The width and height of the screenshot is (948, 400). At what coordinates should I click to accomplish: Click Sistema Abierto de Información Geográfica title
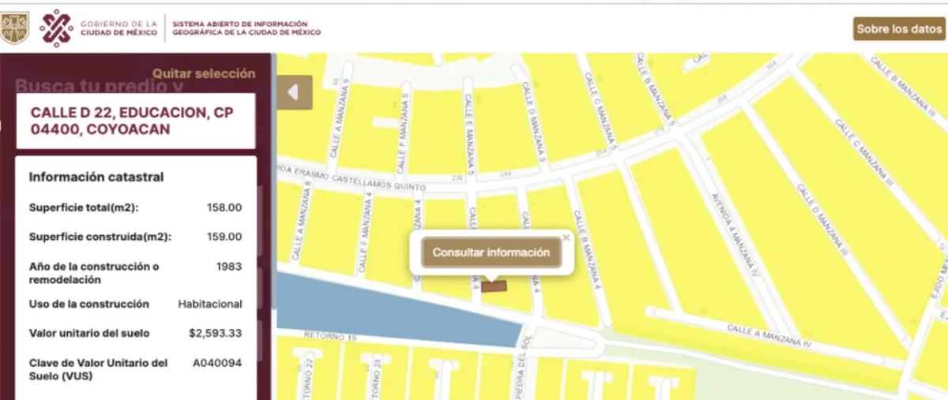click(246, 28)
